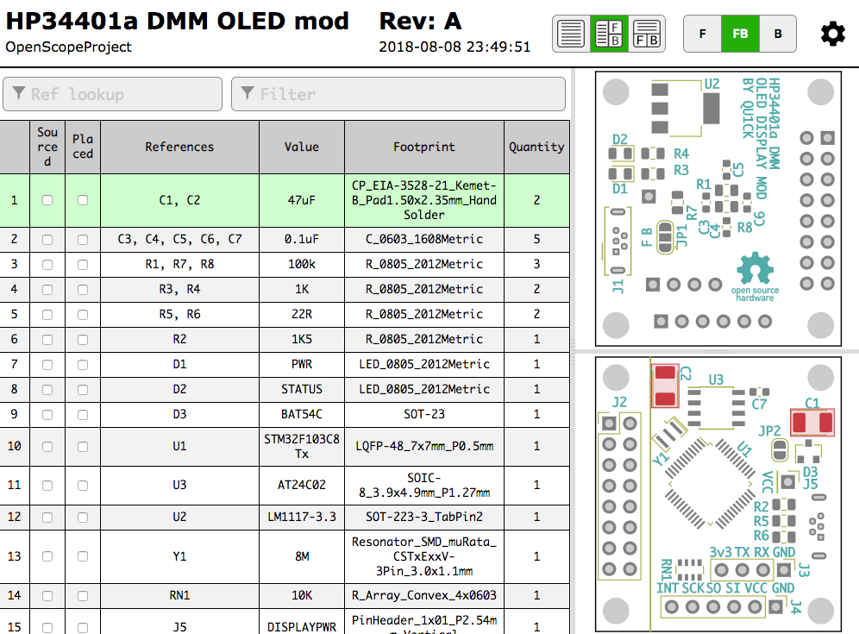Open the settings gear
The width and height of the screenshot is (859, 634).
click(832, 34)
